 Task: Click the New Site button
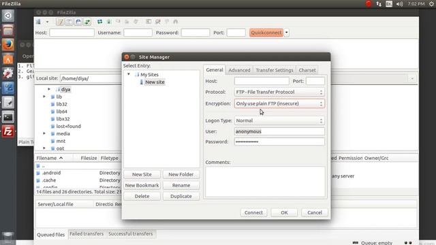click(142, 174)
